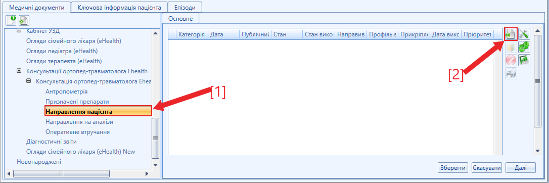Click the Скасувати button
Screen dimensions: 549x183
point(487,168)
